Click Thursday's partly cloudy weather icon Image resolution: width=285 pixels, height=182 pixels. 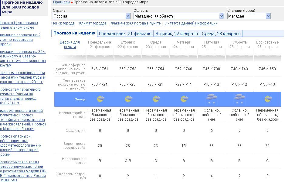pyautogui.click(x=184, y=99)
